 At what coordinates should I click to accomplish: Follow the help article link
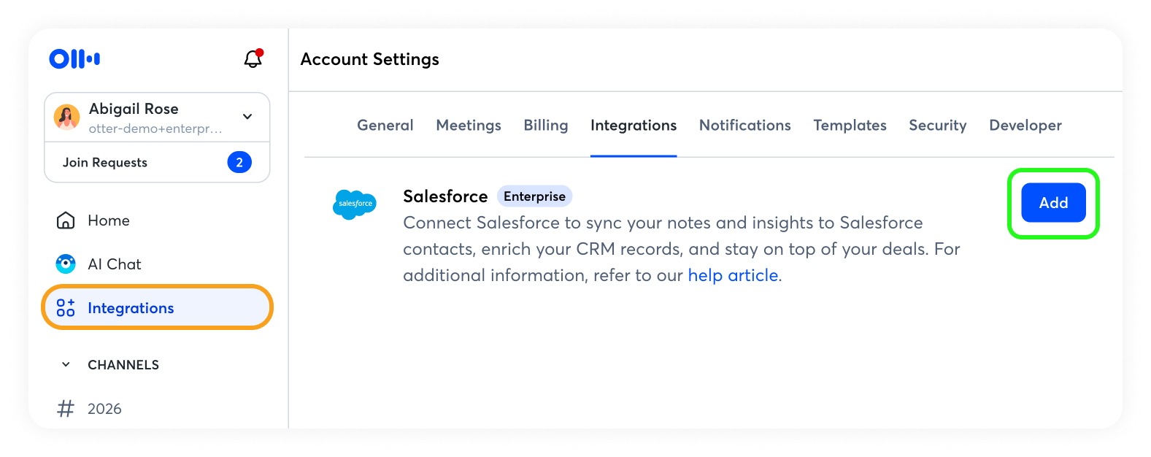coord(733,276)
